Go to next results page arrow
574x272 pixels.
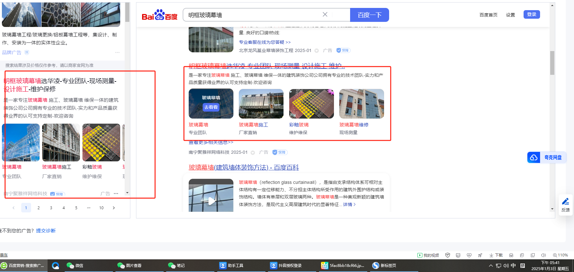(114, 208)
